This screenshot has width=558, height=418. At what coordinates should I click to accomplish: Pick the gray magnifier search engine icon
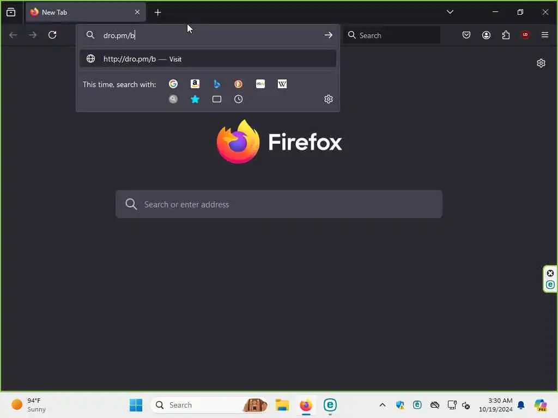click(173, 99)
